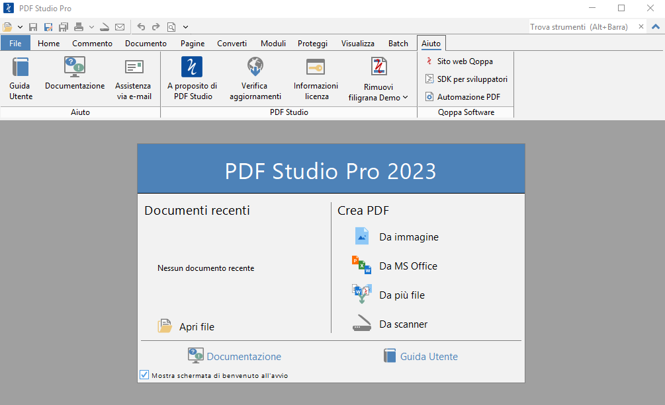This screenshot has height=405, width=665.
Task: Switch to the Documento tab
Action: [x=146, y=43]
